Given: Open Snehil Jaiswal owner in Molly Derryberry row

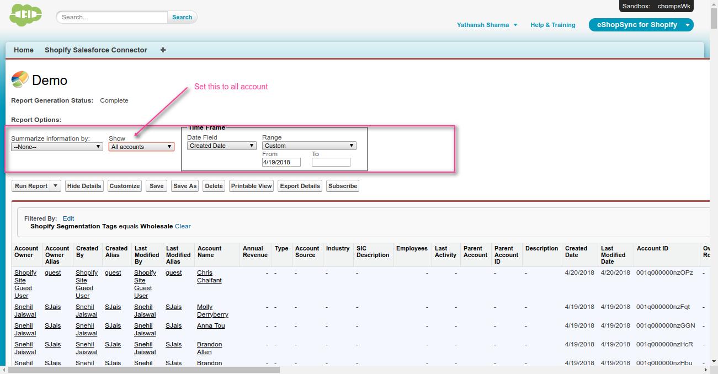Looking at the screenshot, I should (x=25, y=311).
